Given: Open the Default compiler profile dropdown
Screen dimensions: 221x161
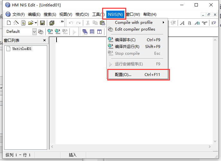Looking at the screenshot, I should tap(34, 32).
